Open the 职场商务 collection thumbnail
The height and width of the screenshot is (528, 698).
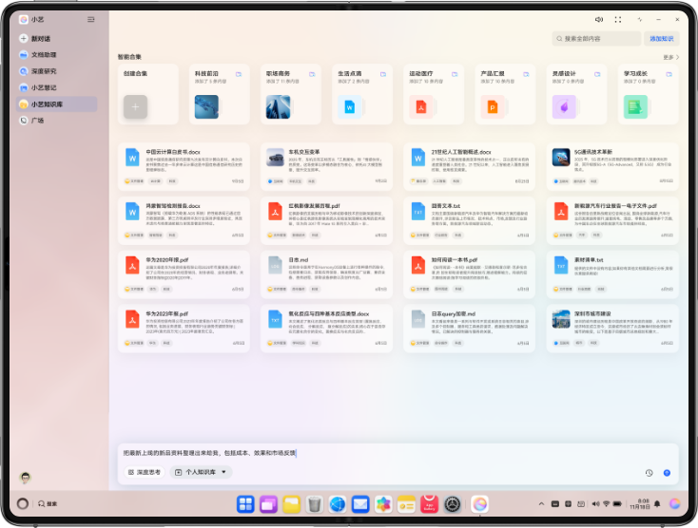tap(279, 106)
